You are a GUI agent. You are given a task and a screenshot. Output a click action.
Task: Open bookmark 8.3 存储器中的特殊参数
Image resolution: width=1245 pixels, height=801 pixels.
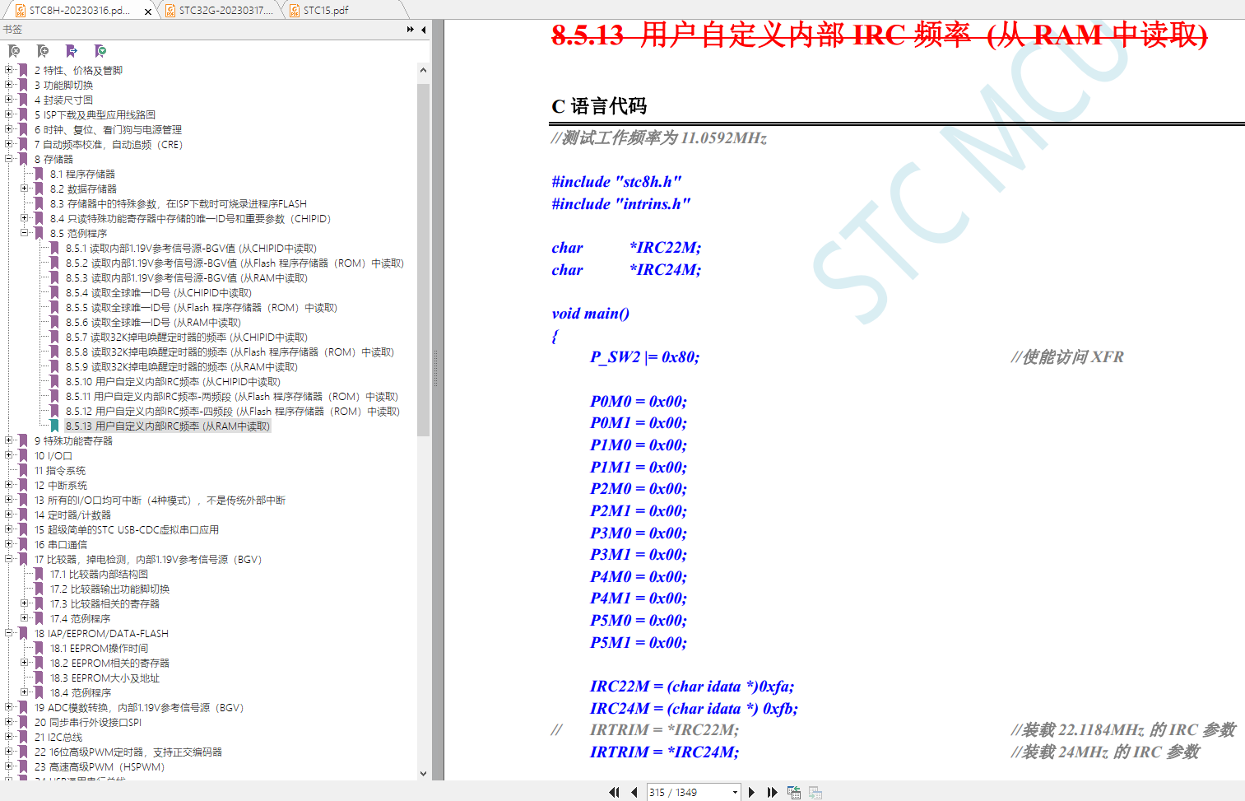pyautogui.click(x=178, y=203)
